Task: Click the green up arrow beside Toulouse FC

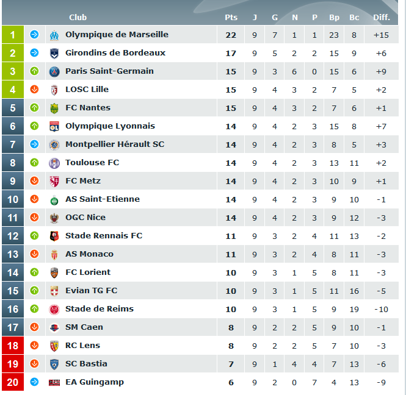Action: [34, 163]
